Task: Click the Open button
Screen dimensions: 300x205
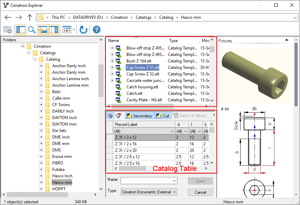Action: 200,181
